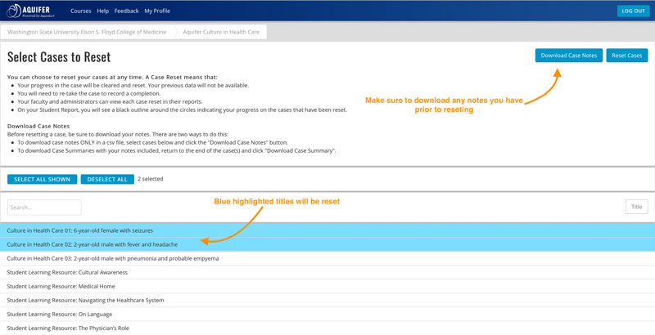Open the Feedback menu item
The image size is (655, 335).
(x=126, y=11)
